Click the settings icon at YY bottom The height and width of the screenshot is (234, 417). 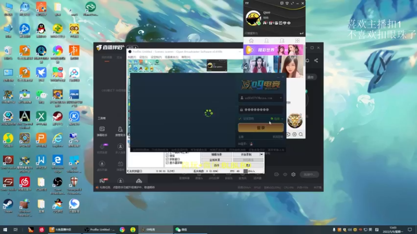click(295, 135)
